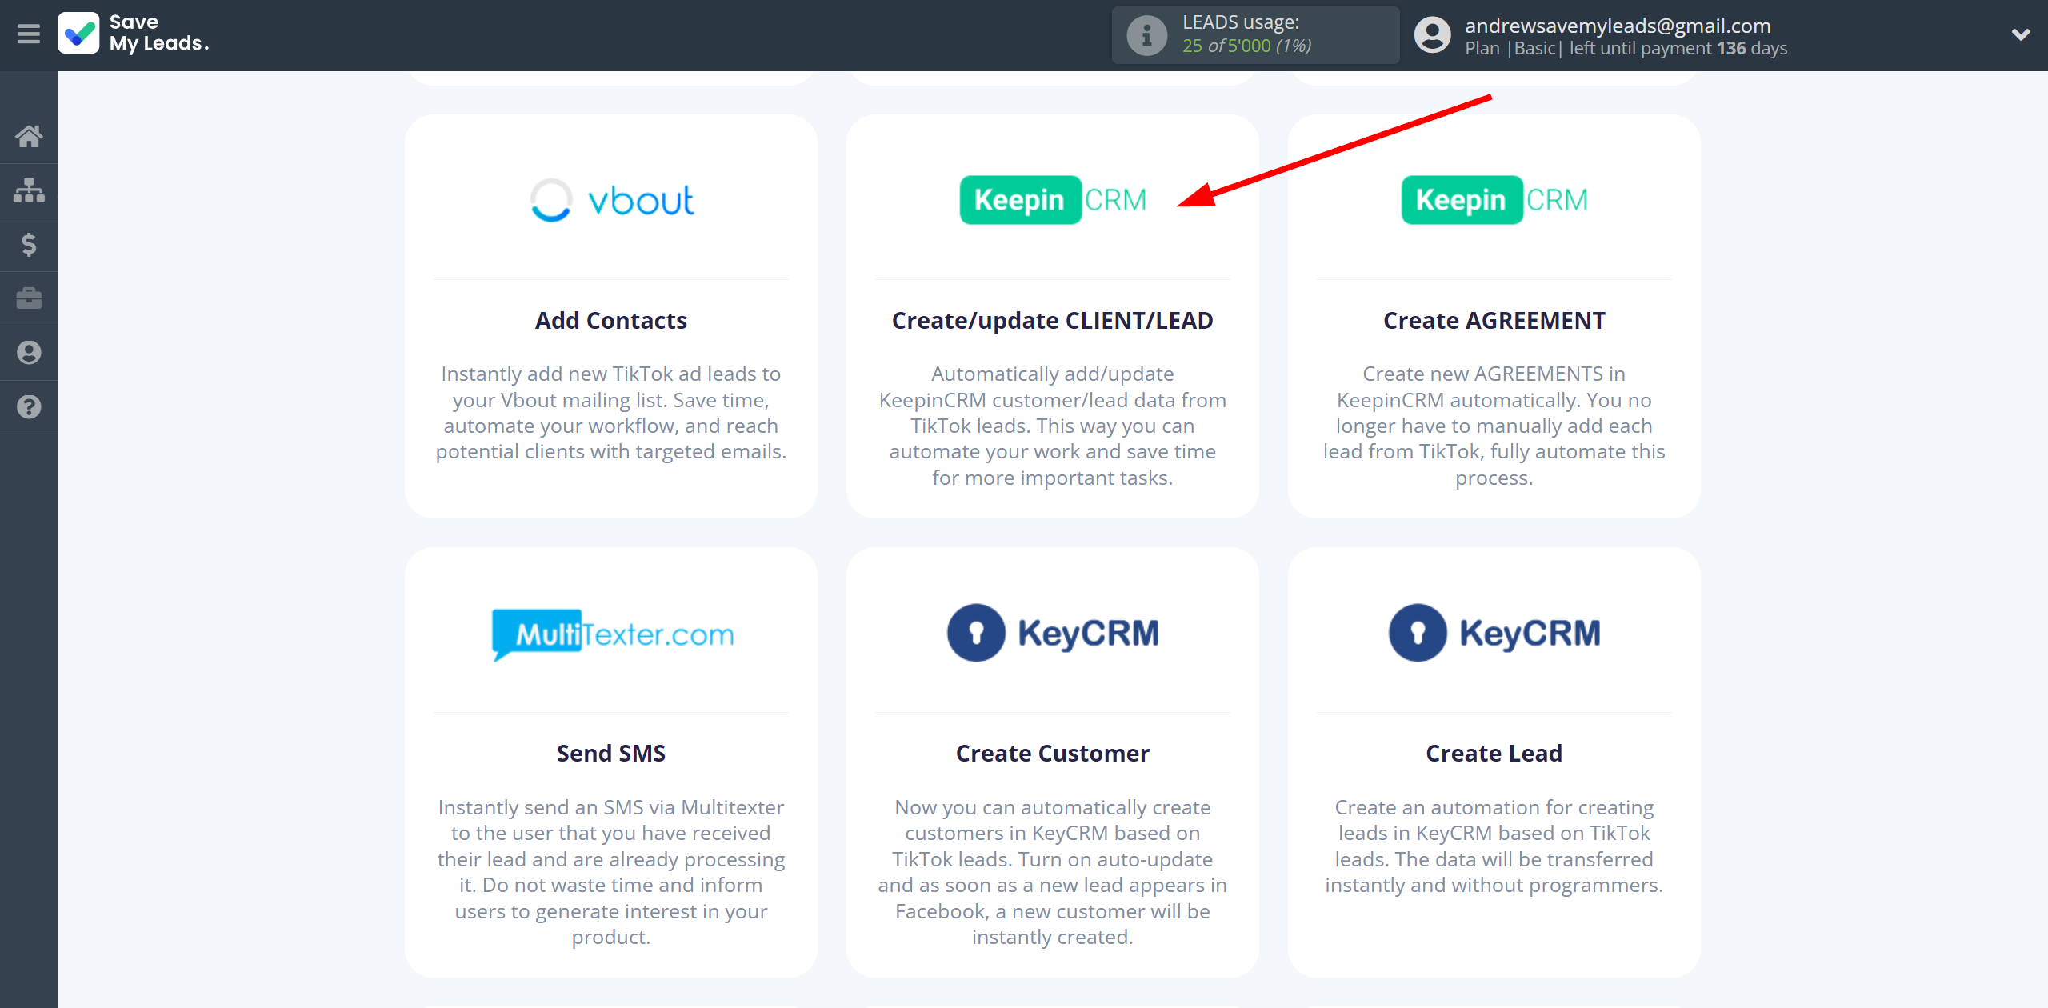
Task: Open the connections sitemap icon
Action: tap(29, 190)
